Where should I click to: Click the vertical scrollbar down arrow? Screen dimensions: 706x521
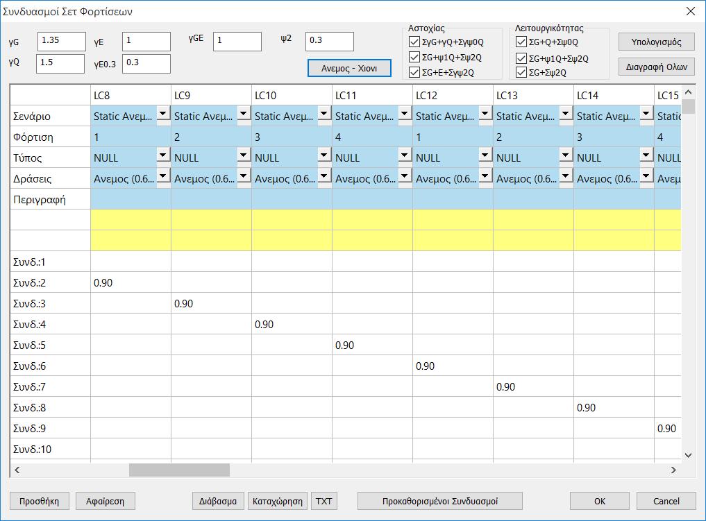coord(689,455)
